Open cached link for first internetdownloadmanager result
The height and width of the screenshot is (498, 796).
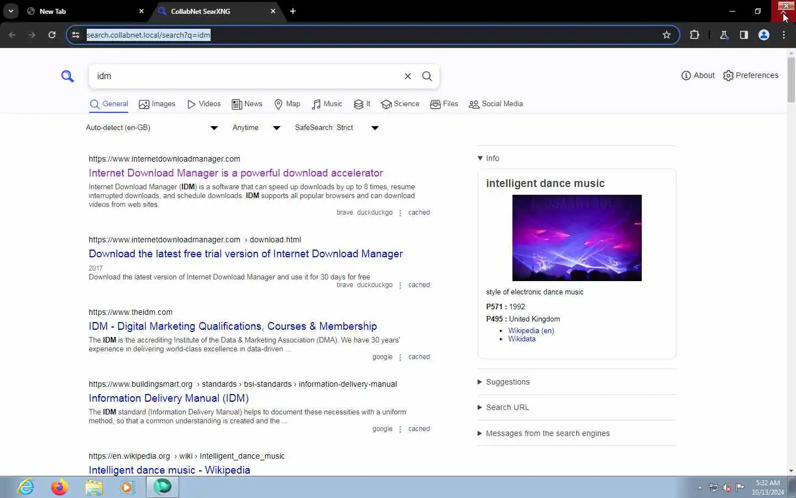pyautogui.click(x=419, y=212)
